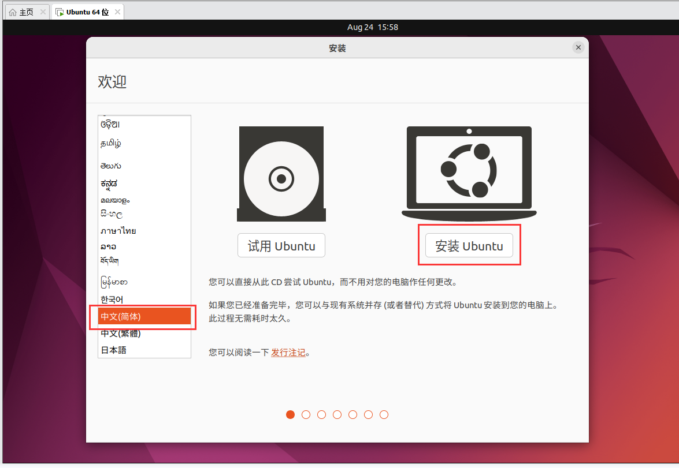Image resolution: width=679 pixels, height=468 pixels.
Task: Click the VM icon on Ubuntu 64 位 tab
Action: click(60, 12)
